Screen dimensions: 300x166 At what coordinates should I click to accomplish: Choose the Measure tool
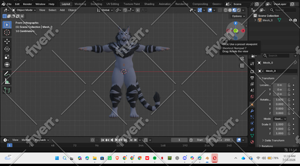(7, 82)
